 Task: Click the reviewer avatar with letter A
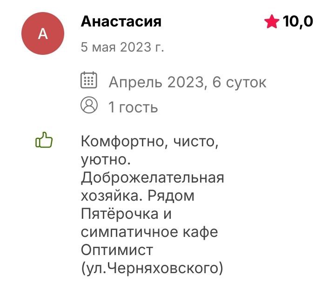43,33
